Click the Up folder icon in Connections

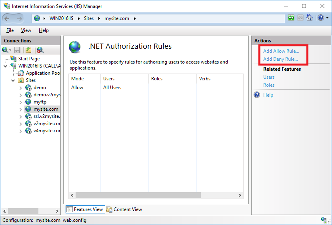pos(28,50)
